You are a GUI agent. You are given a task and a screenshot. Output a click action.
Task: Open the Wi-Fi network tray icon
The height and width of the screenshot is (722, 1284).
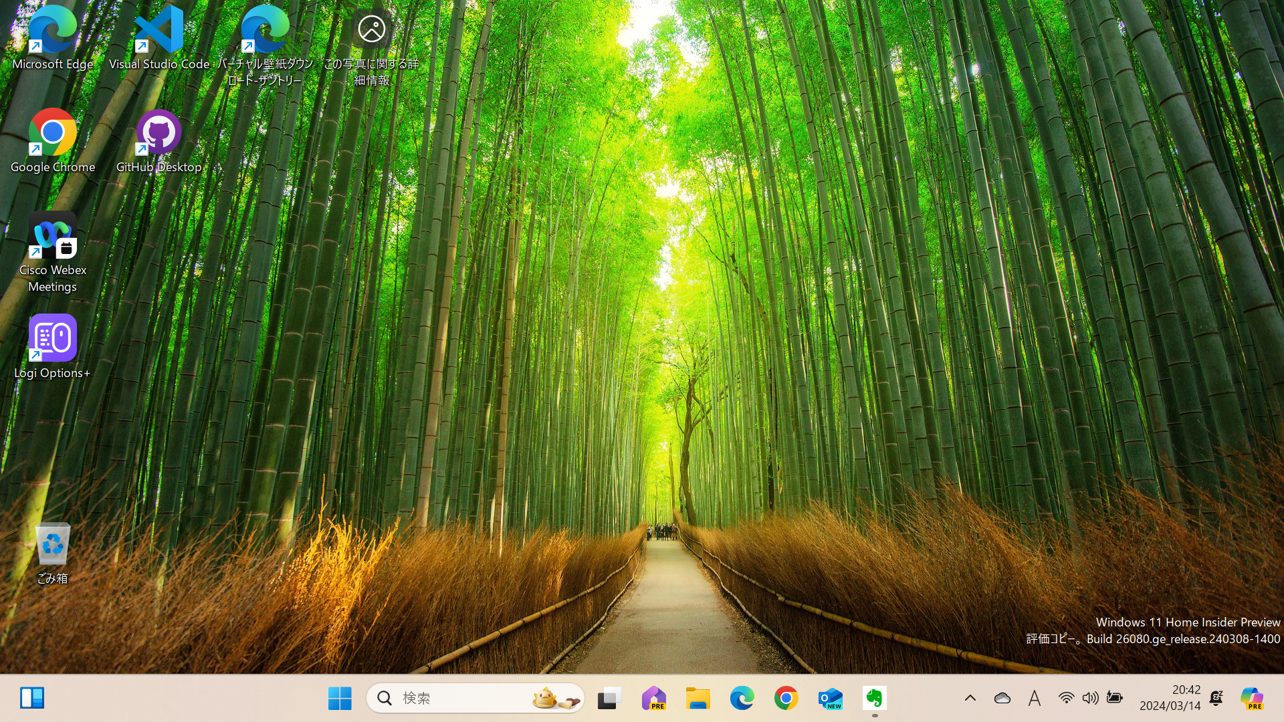[x=1066, y=699]
